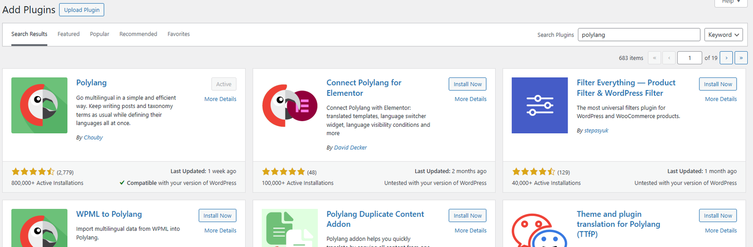
Task: Click '800,000+ Active Installations' text
Action: (x=47, y=183)
